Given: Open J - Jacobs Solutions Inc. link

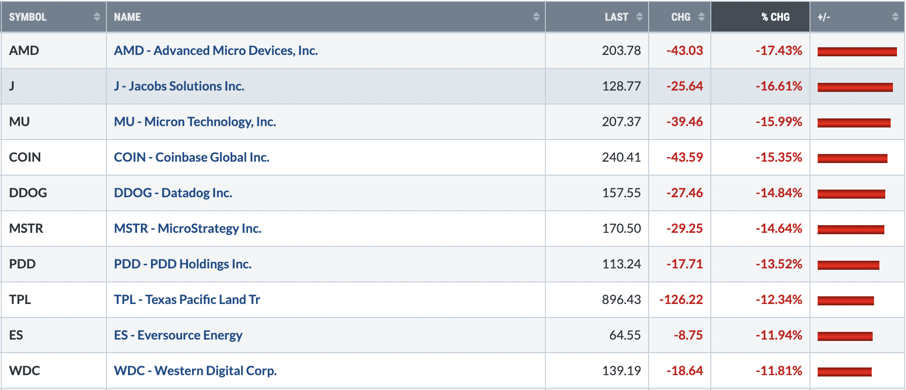Looking at the screenshot, I should [179, 86].
